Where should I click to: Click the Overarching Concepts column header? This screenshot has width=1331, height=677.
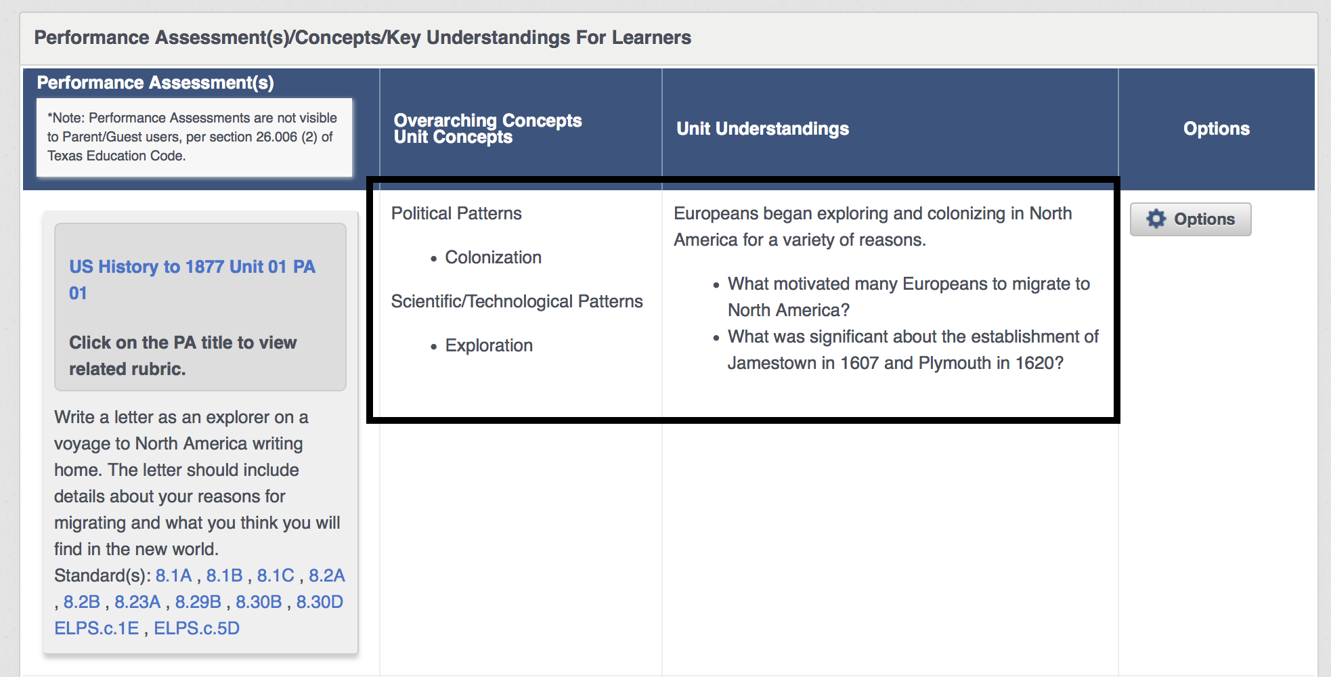pyautogui.click(x=487, y=121)
